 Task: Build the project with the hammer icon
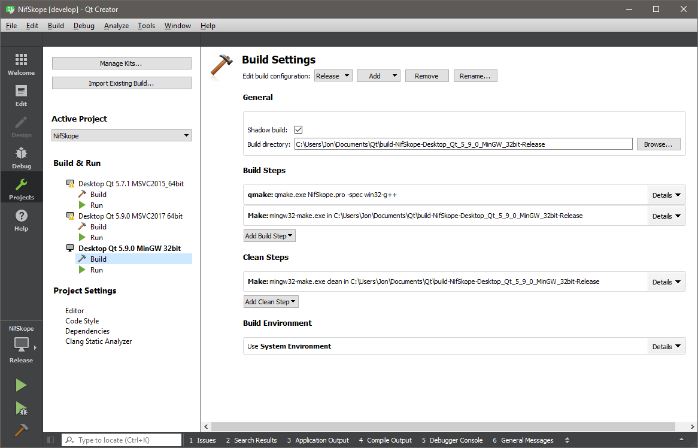point(21,429)
